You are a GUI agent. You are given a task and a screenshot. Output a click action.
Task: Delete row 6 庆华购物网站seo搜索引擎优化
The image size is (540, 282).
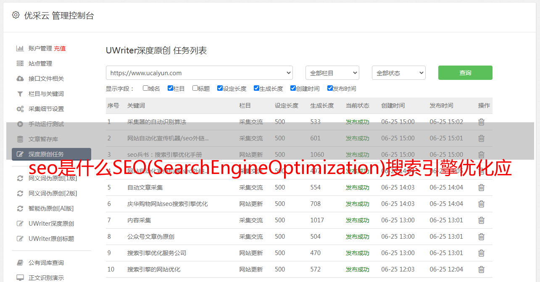tap(482, 204)
